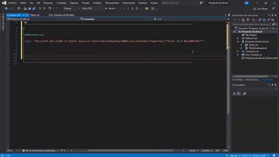The width and height of the screenshot is (279, 157).
Task: Click Agregar al control de código fuente
Action: pyautogui.click(x=247, y=156)
